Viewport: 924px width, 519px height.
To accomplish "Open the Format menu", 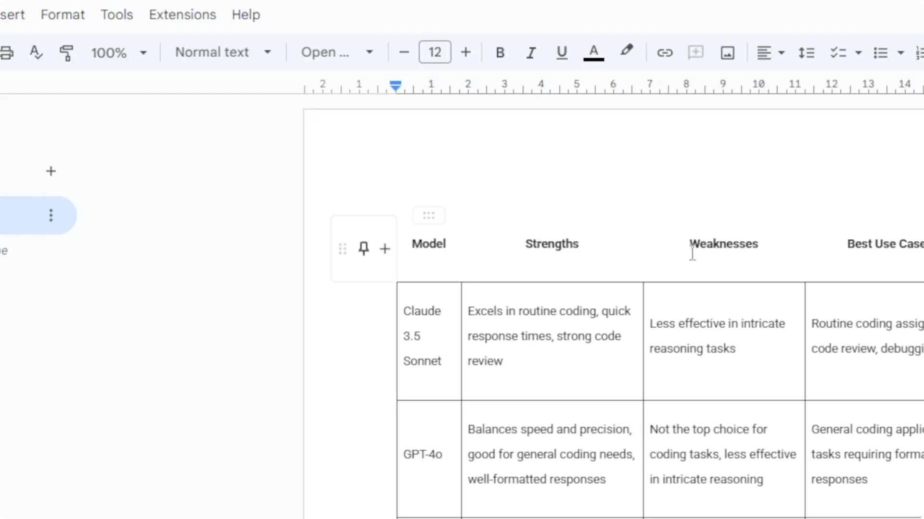I will [x=63, y=14].
